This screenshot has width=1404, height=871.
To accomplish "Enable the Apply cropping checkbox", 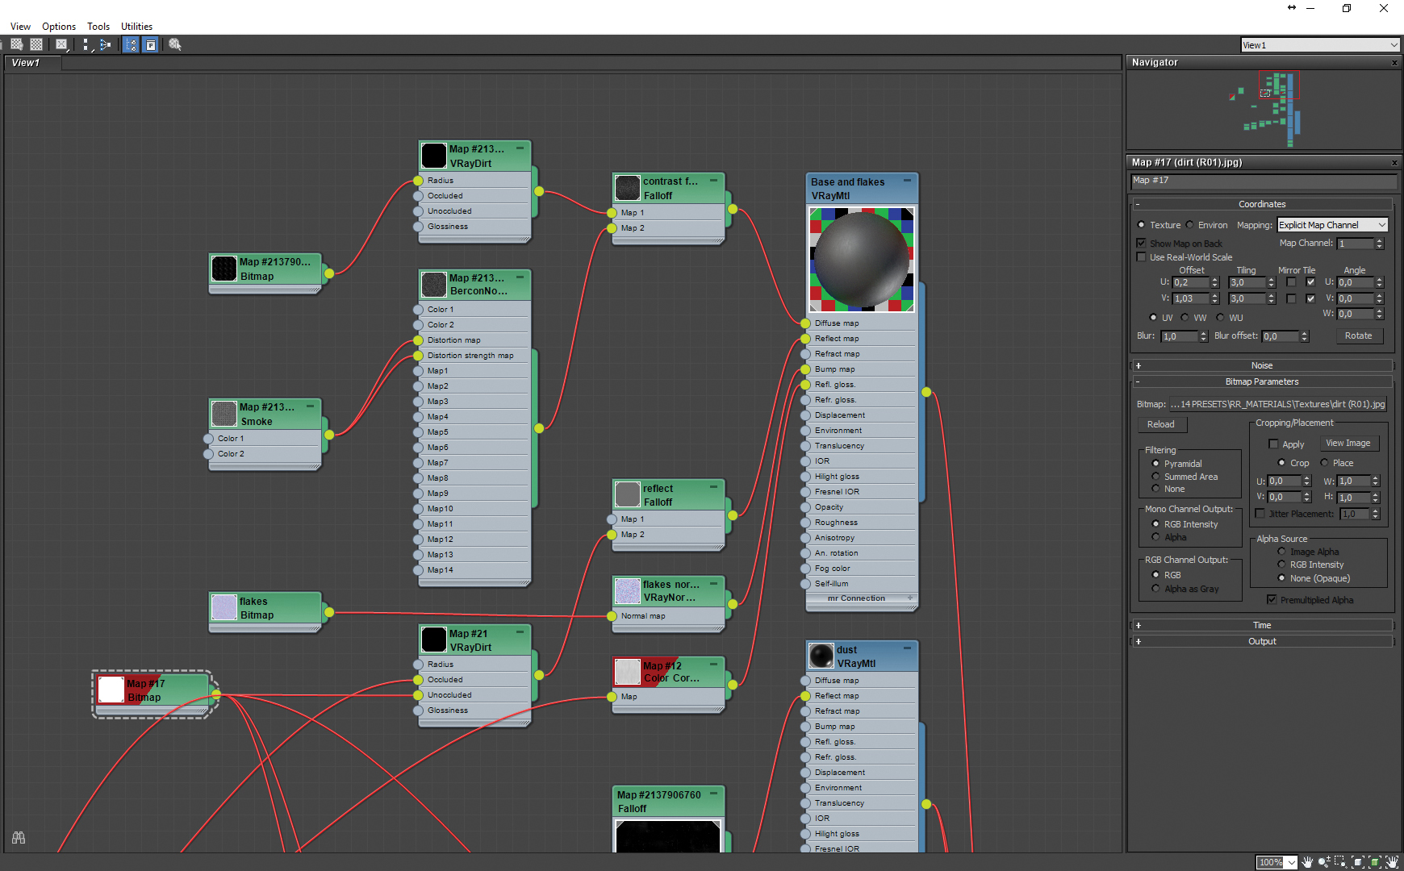I will tap(1273, 444).
